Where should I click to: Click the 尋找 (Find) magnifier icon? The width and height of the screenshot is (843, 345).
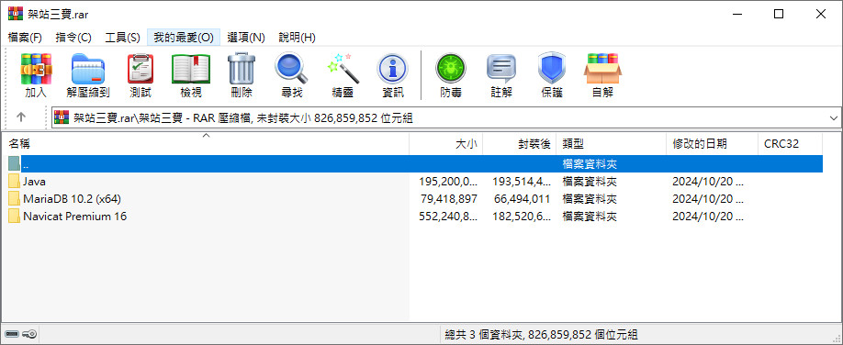click(291, 68)
